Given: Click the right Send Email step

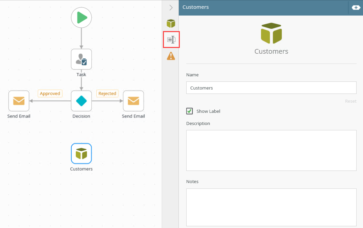Looking at the screenshot, I should (x=134, y=101).
